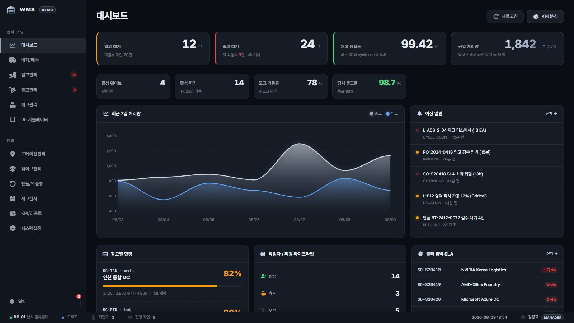Open alert "L-A03-2-04 재고 미스매치 (-3 EA)"
The width and height of the screenshot is (574, 323).
click(x=487, y=134)
